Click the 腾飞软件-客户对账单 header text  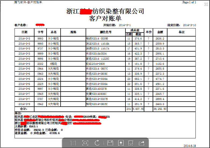28,2
